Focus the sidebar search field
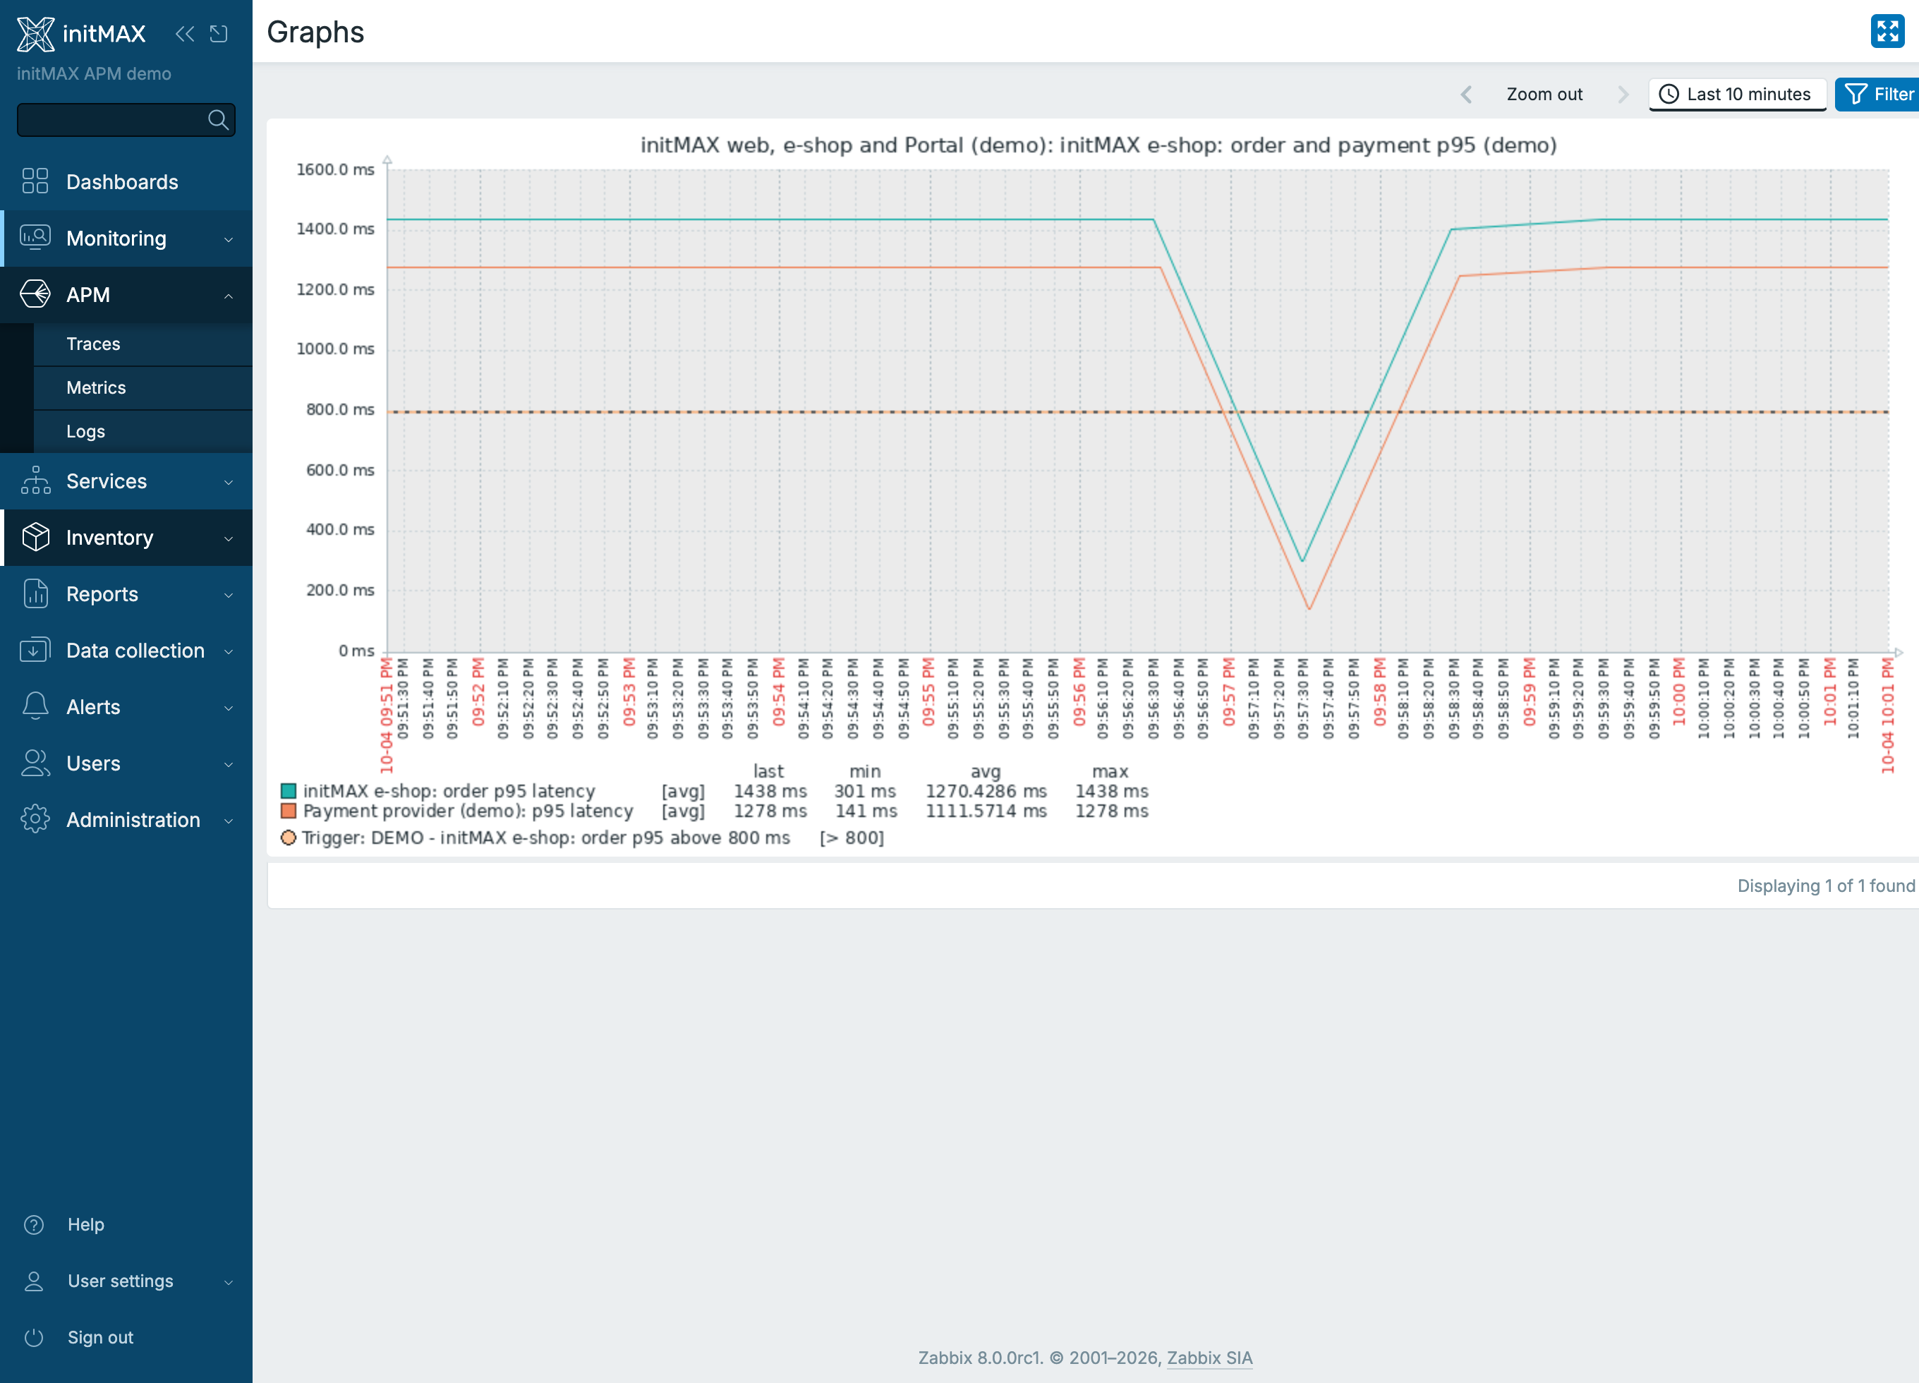 126,119
